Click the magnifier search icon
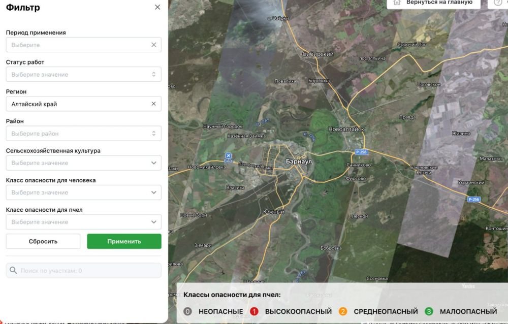Viewport: 508px width, 324px height. [x=13, y=270]
